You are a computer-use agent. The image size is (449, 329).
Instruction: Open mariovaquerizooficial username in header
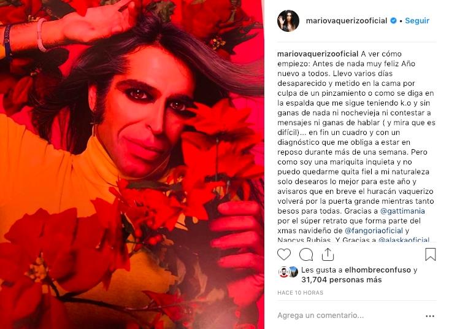click(347, 21)
